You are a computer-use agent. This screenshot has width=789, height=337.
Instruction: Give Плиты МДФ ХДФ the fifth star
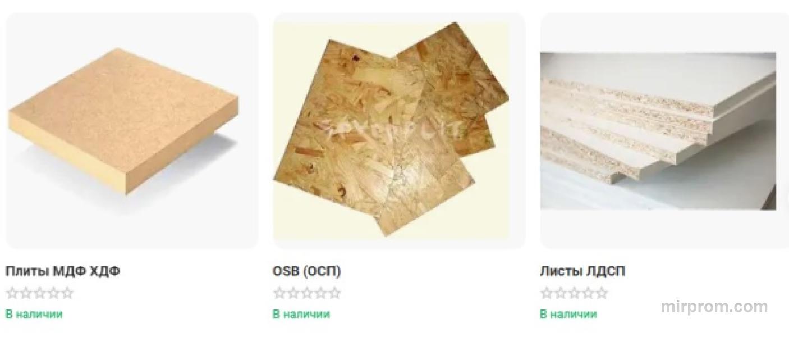(x=67, y=293)
